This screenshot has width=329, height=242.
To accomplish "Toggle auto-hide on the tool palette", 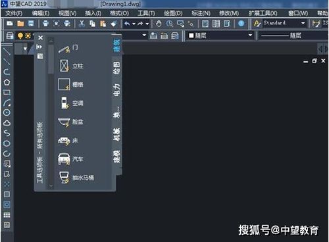I will pyautogui.click(x=39, y=47).
